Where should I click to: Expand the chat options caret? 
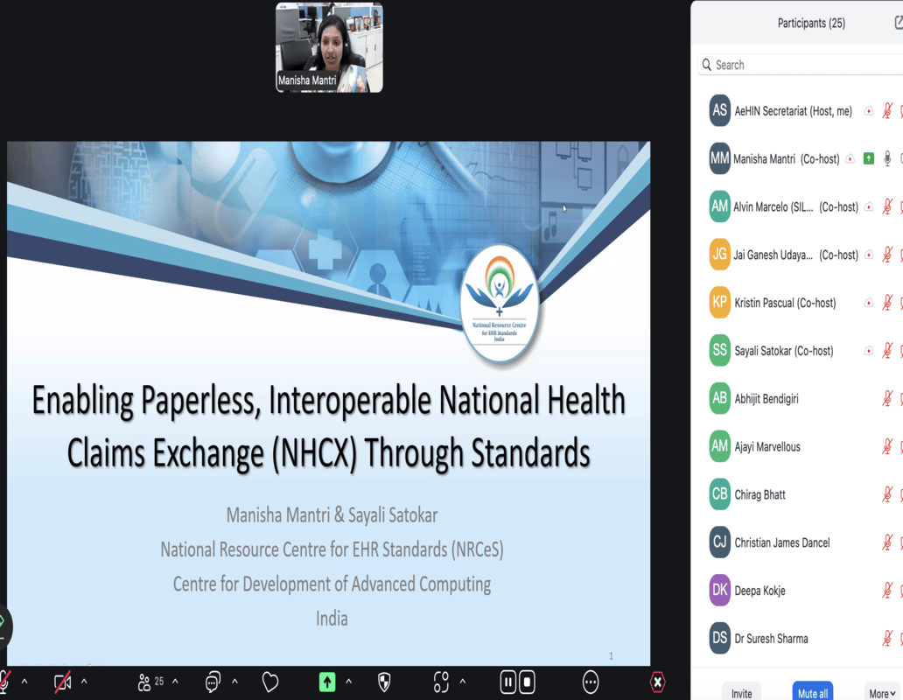coord(233,682)
